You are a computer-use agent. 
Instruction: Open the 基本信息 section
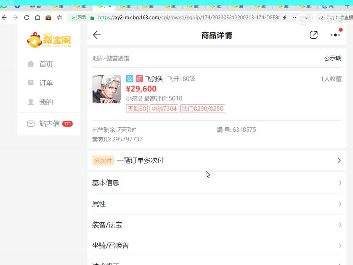click(x=217, y=183)
